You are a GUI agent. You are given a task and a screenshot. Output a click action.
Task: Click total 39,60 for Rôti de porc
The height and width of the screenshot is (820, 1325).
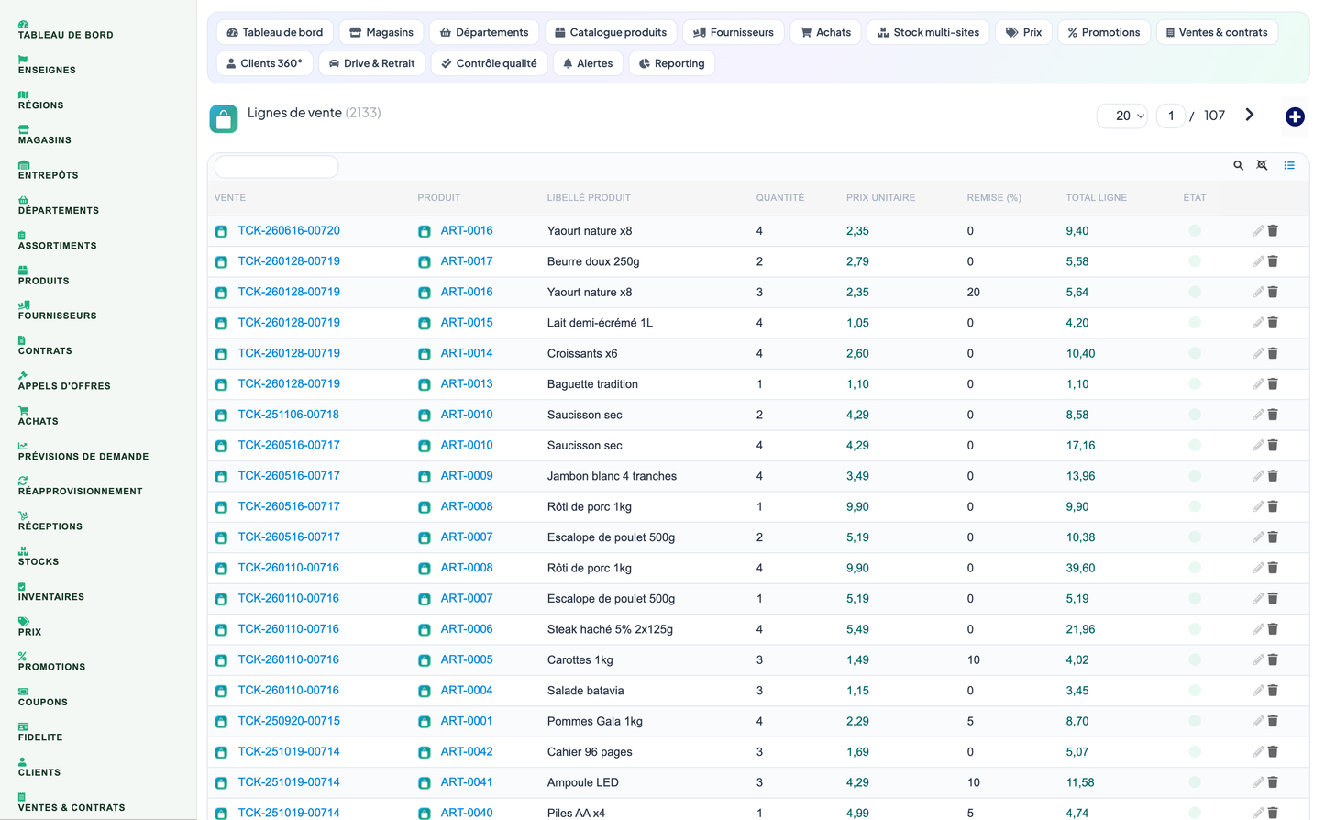click(1080, 568)
